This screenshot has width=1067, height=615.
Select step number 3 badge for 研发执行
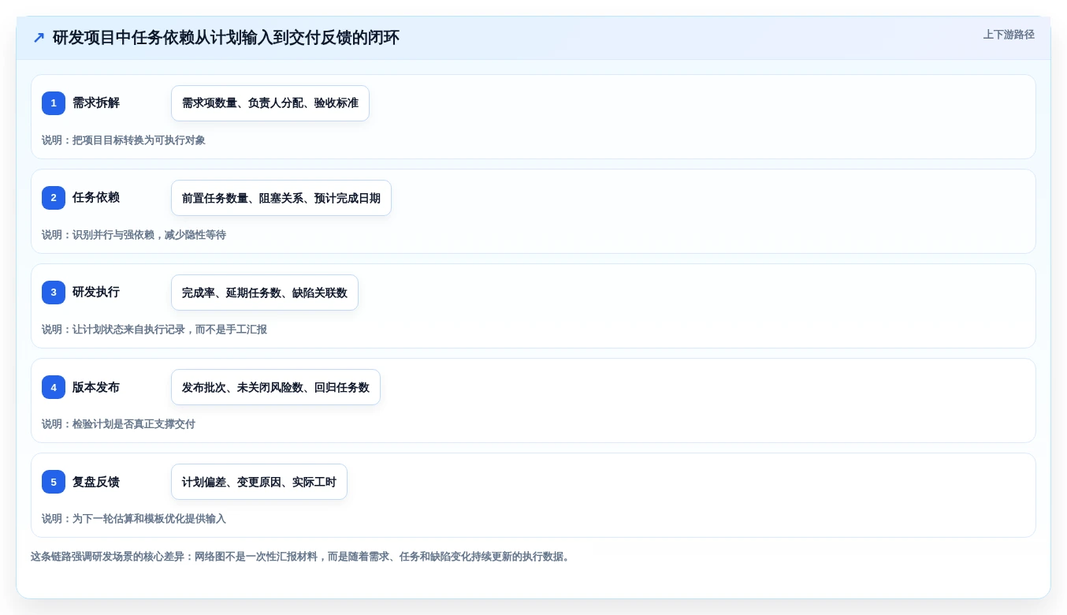click(x=54, y=293)
